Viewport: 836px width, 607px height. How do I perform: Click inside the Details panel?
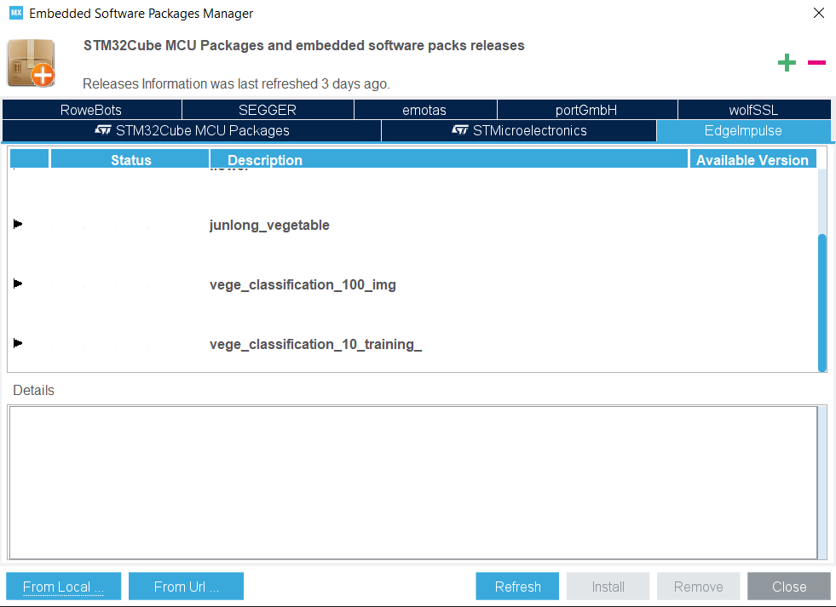tap(413, 481)
